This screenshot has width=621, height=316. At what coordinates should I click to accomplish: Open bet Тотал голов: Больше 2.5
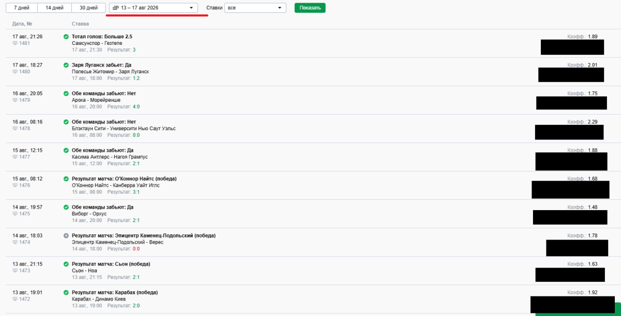(x=102, y=37)
